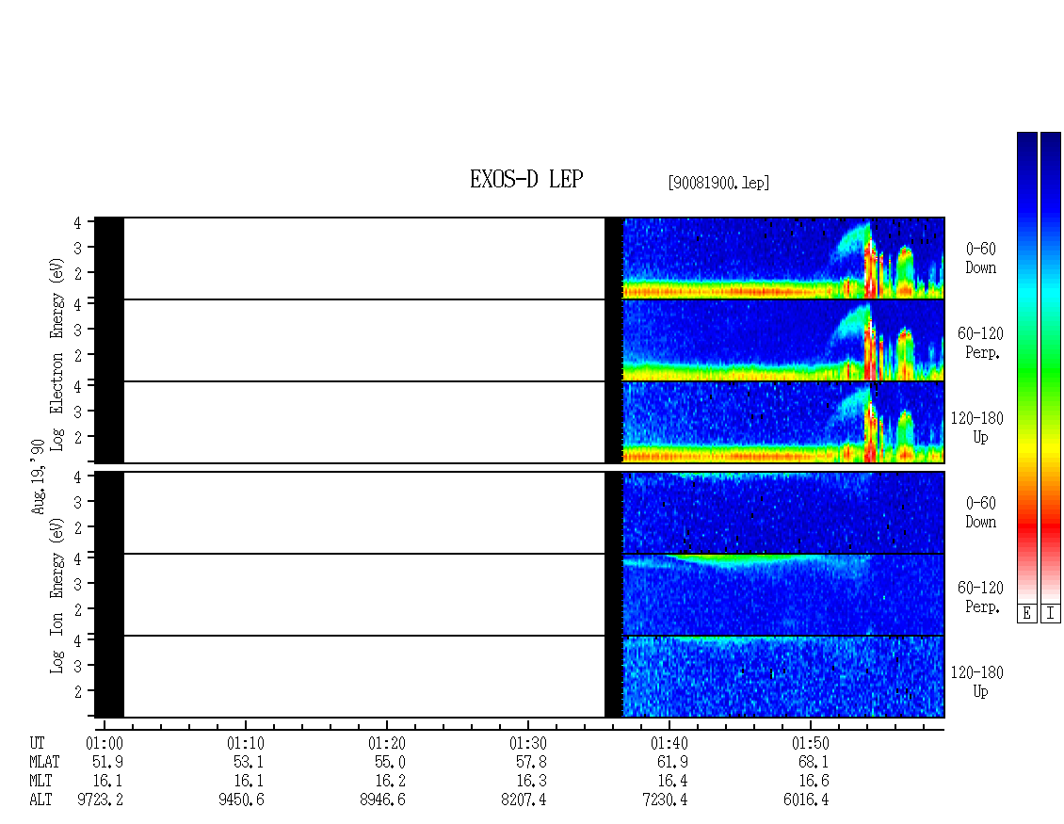Click the electron 120-180 Up spectrogram panel
Viewport: 1064px width, 824px height.
point(520,422)
